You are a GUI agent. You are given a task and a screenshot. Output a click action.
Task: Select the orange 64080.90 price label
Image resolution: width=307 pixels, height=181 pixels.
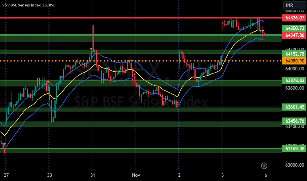[294, 61]
